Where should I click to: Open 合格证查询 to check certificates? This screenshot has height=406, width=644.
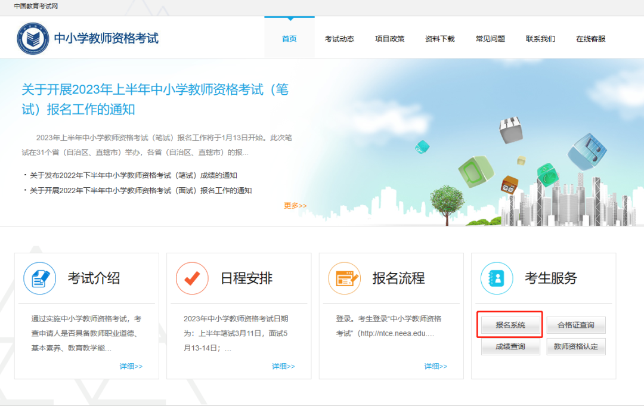[x=576, y=324]
